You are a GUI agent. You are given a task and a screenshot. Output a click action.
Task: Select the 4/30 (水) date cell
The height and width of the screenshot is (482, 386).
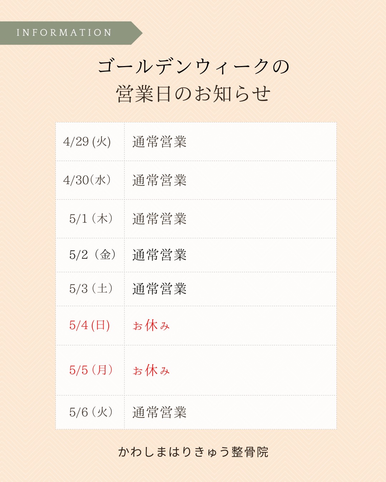[x=87, y=180]
